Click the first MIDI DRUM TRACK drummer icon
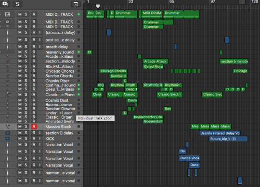 pyautogui.click(x=8, y=14)
